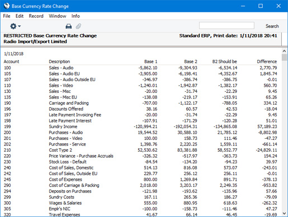Click the Base 1 column header
The width and height of the screenshot is (288, 217).
click(151, 62)
